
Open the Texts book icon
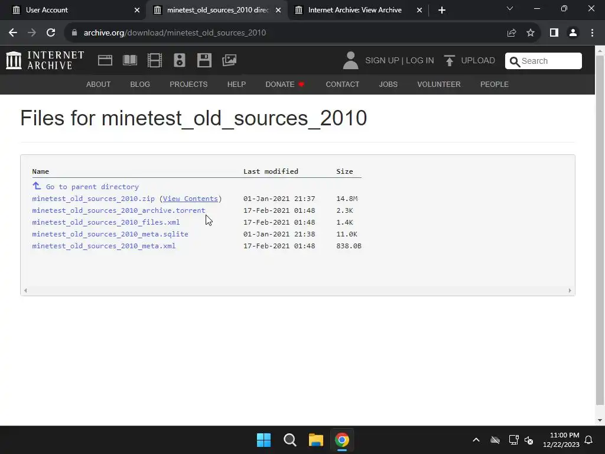(x=129, y=61)
